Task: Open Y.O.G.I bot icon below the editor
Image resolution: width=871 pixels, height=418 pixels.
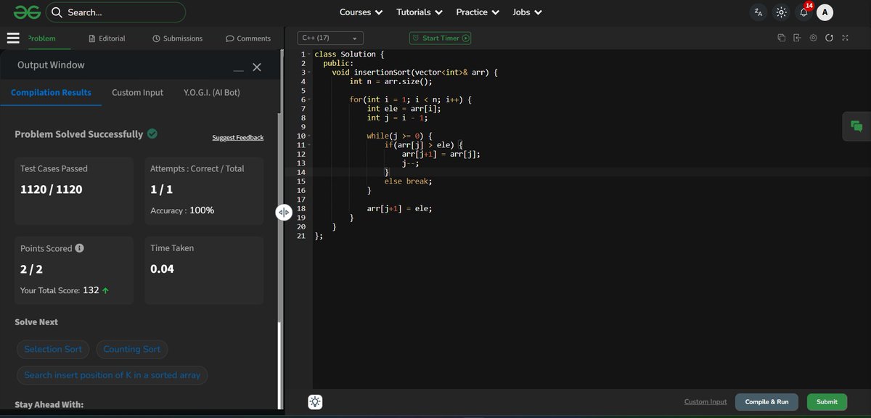Action: coord(314,401)
